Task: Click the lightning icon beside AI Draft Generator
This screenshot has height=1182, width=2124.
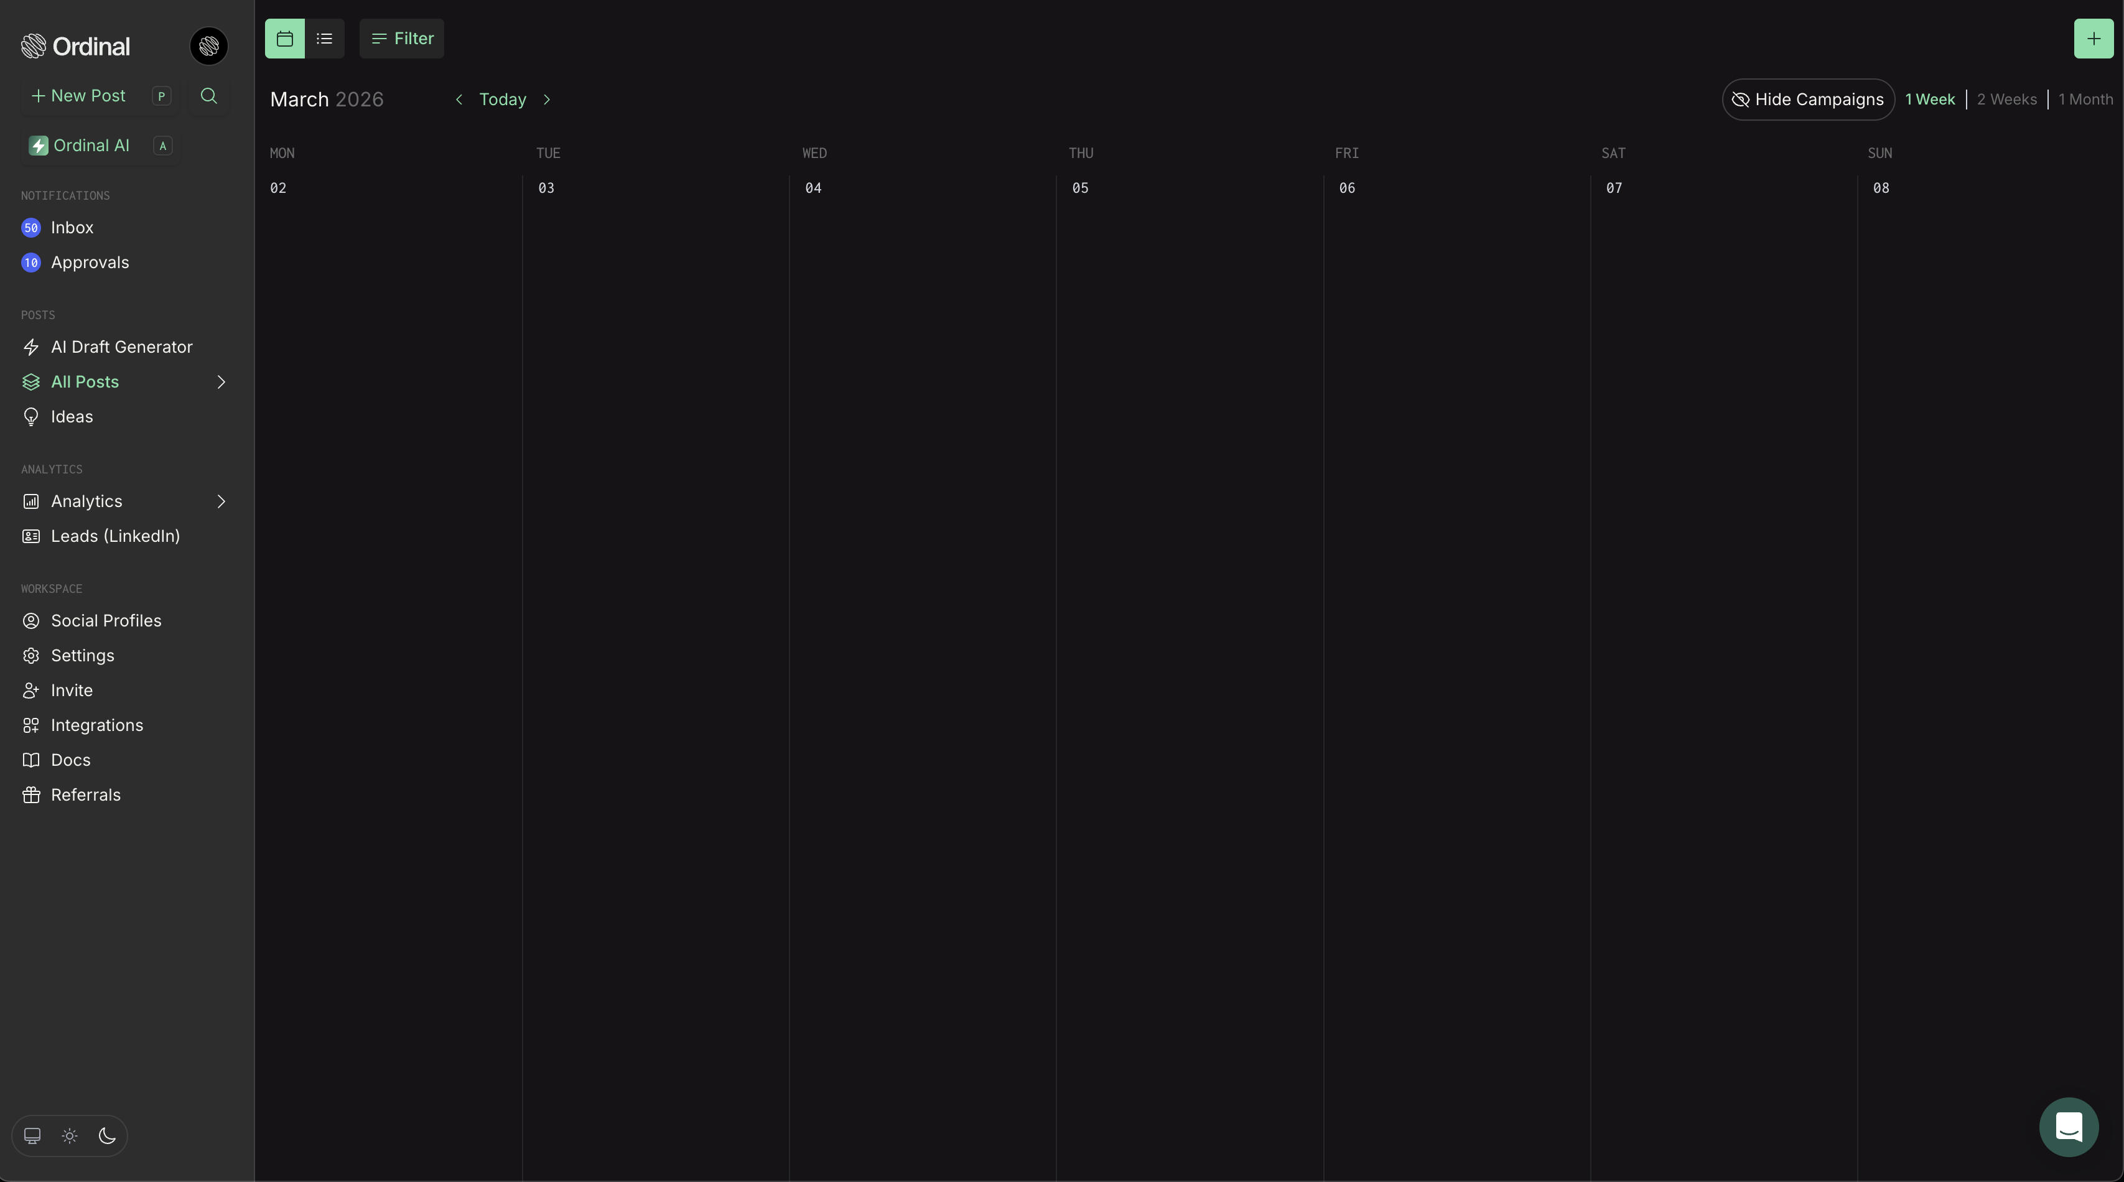Action: (x=30, y=347)
